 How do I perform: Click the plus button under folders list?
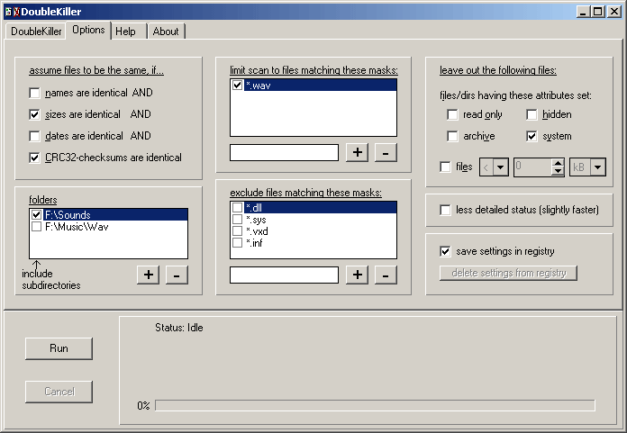click(x=149, y=275)
